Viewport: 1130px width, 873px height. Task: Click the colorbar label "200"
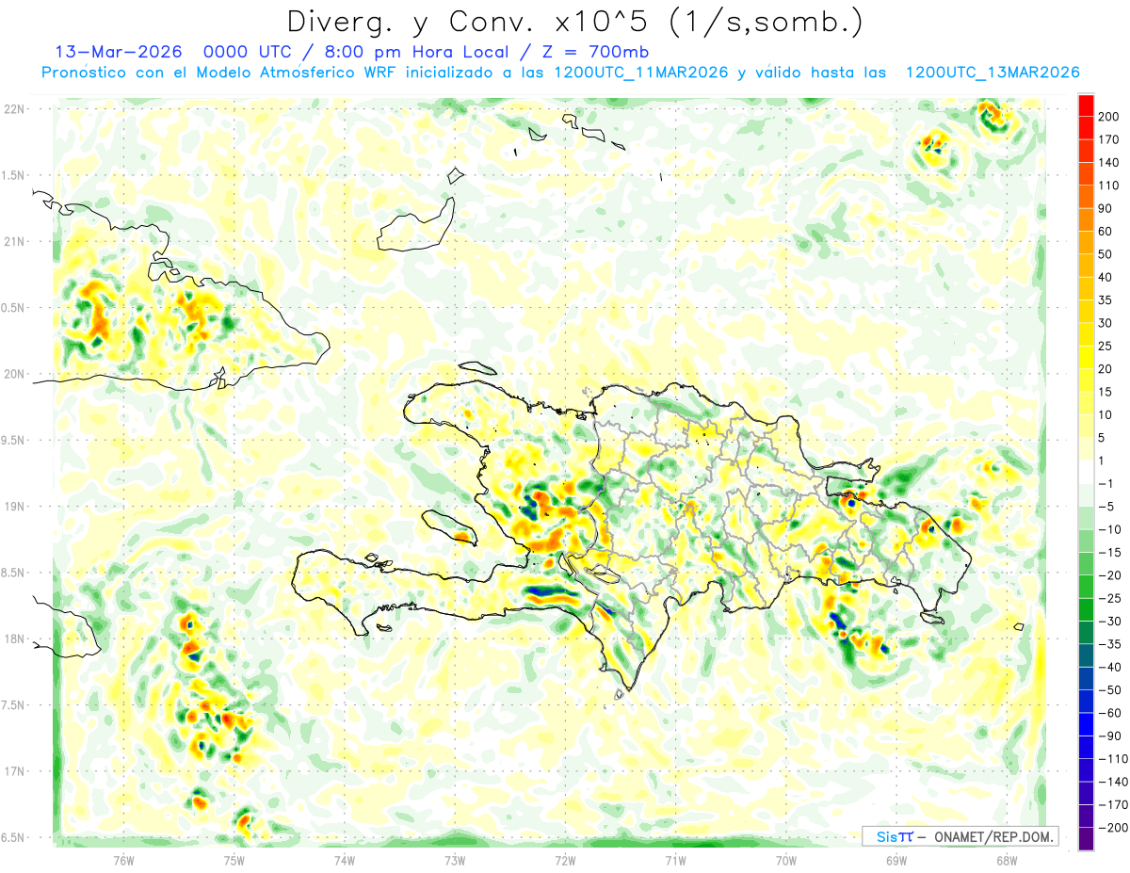(1110, 117)
